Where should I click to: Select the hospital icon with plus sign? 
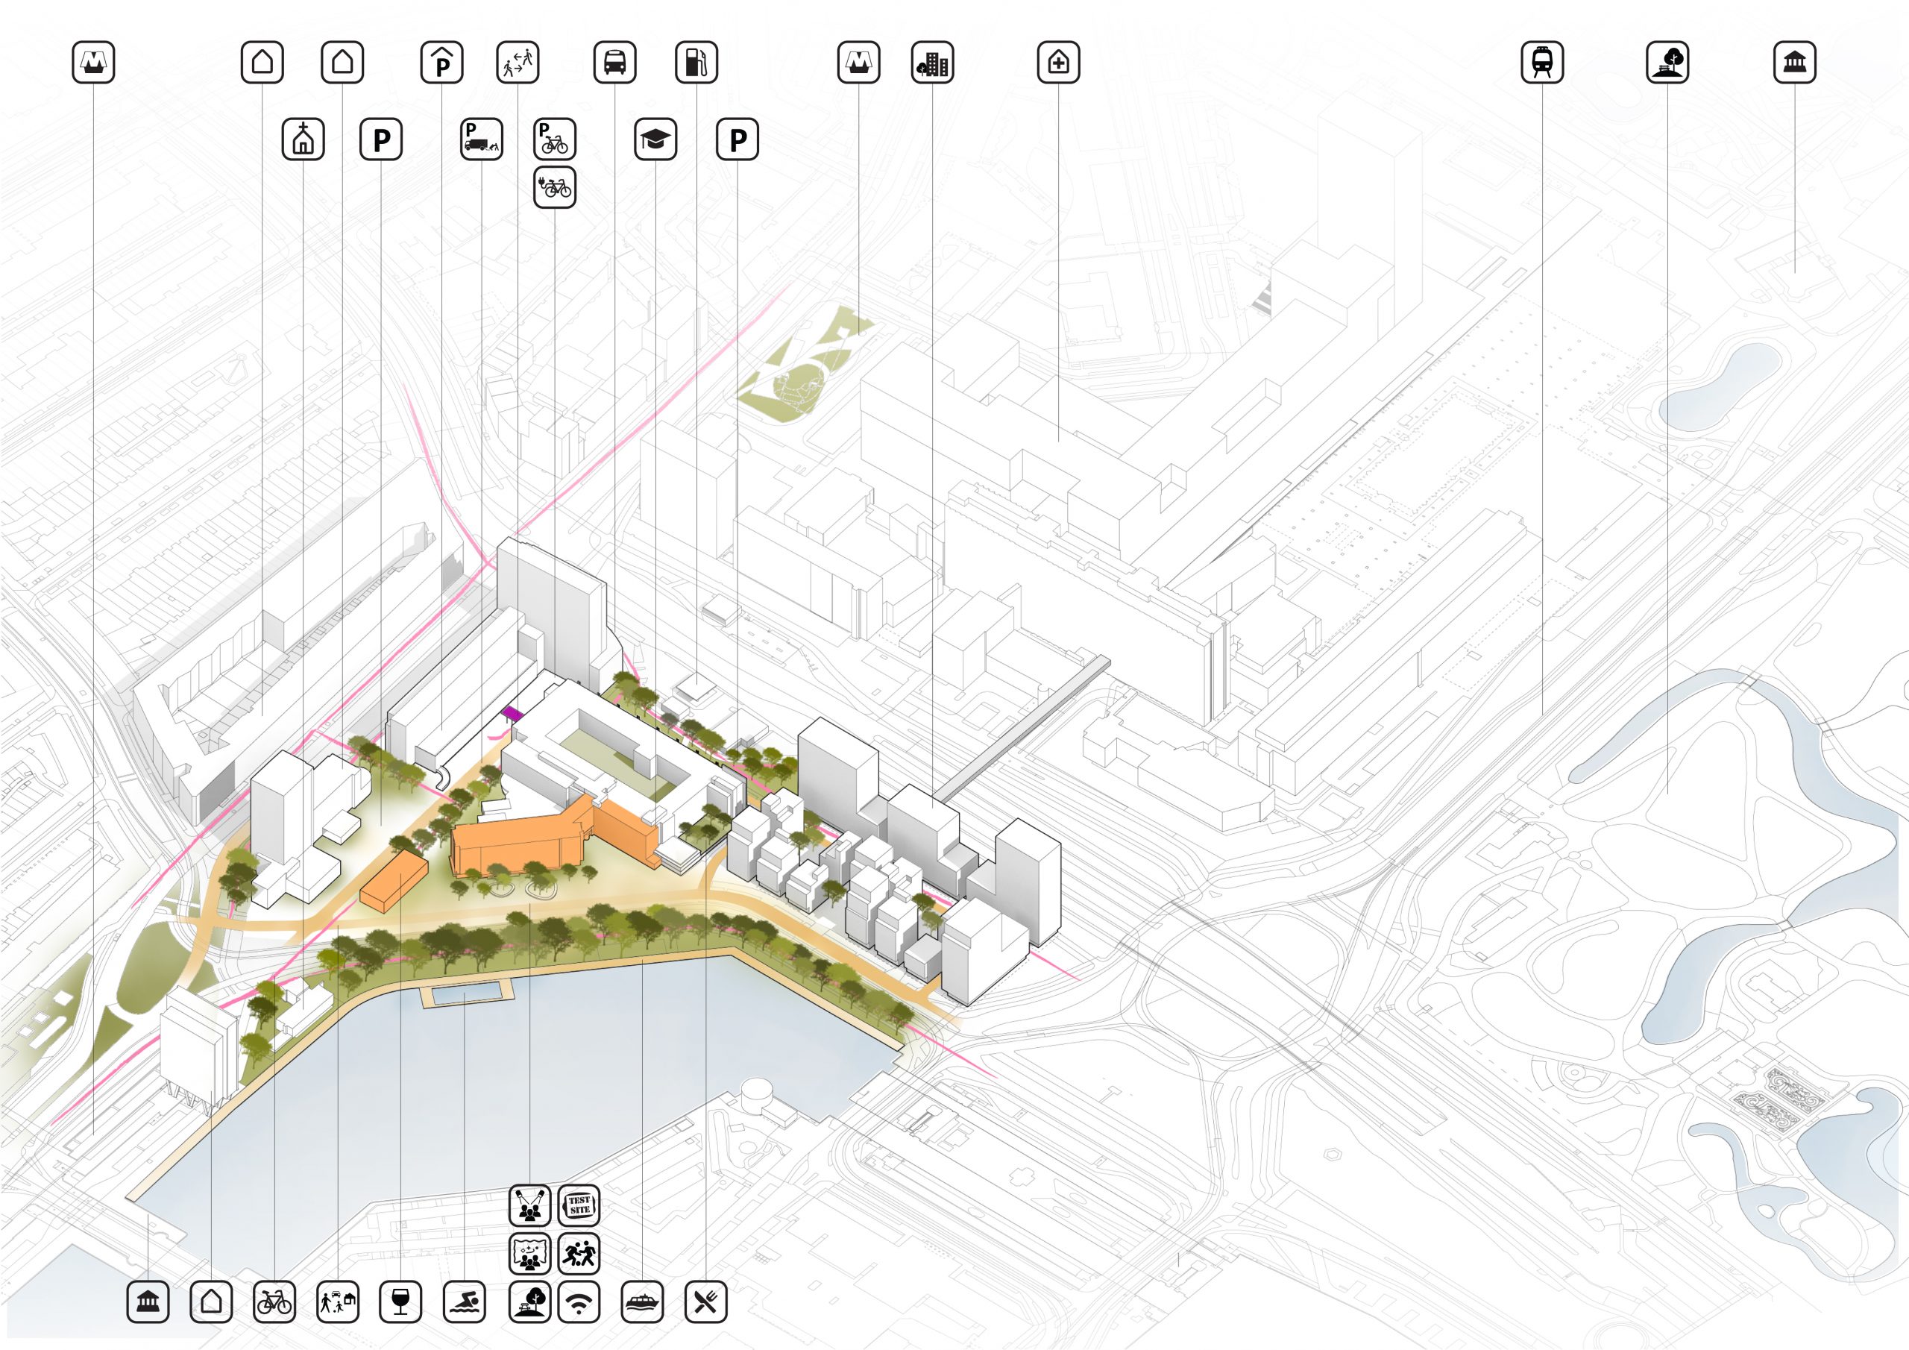point(1058,63)
